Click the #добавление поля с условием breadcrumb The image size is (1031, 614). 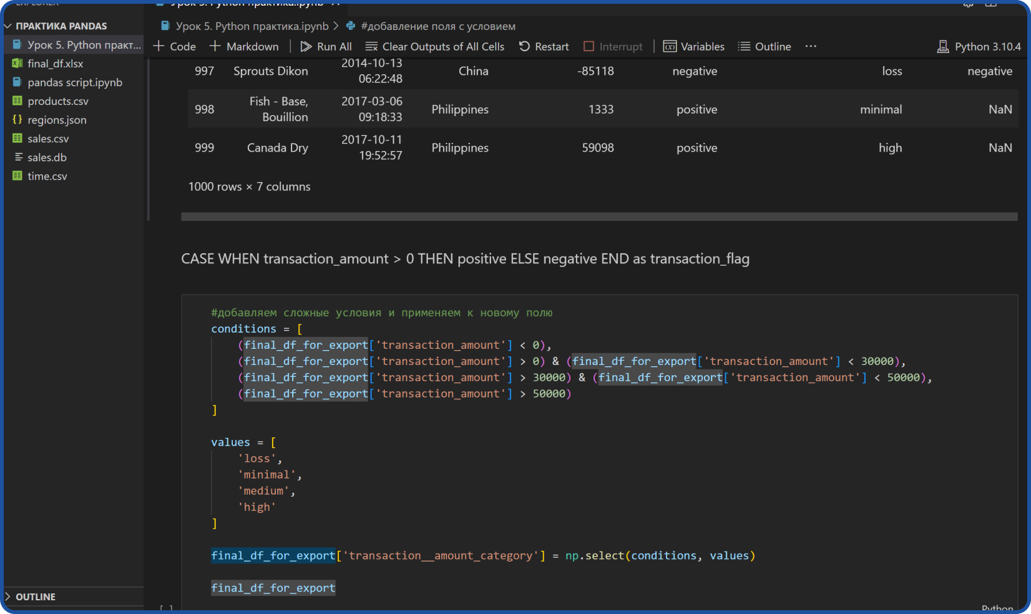click(431, 26)
